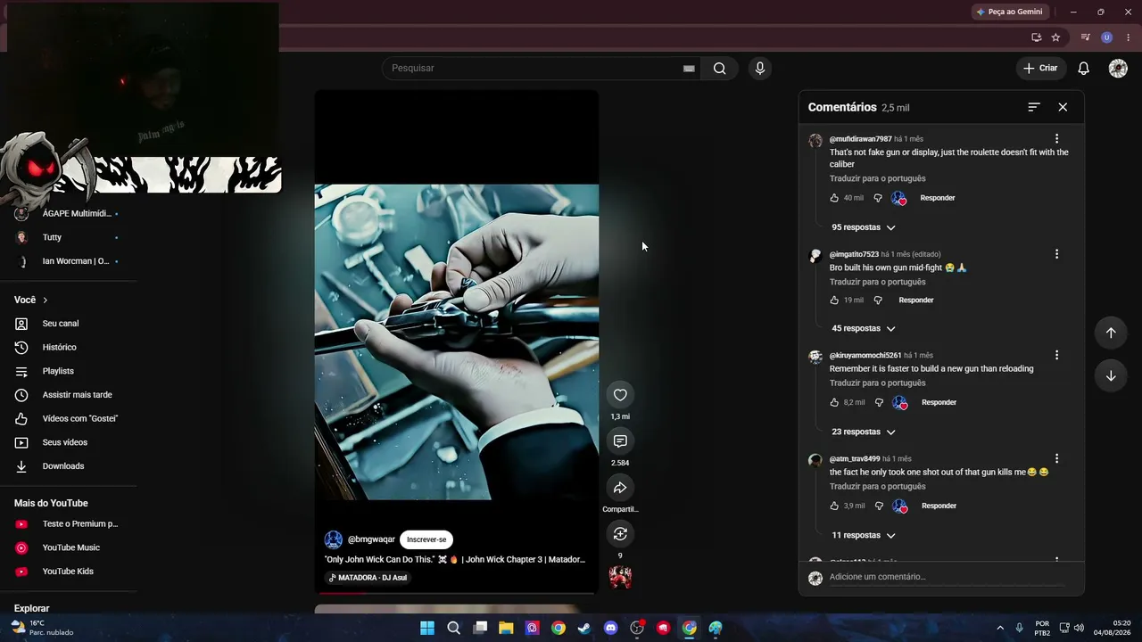
Task: Go to previous Short with up arrow
Action: [1111, 333]
